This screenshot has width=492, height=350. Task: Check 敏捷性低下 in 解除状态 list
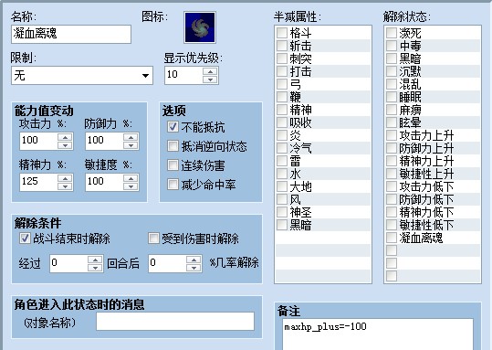[x=392, y=225]
